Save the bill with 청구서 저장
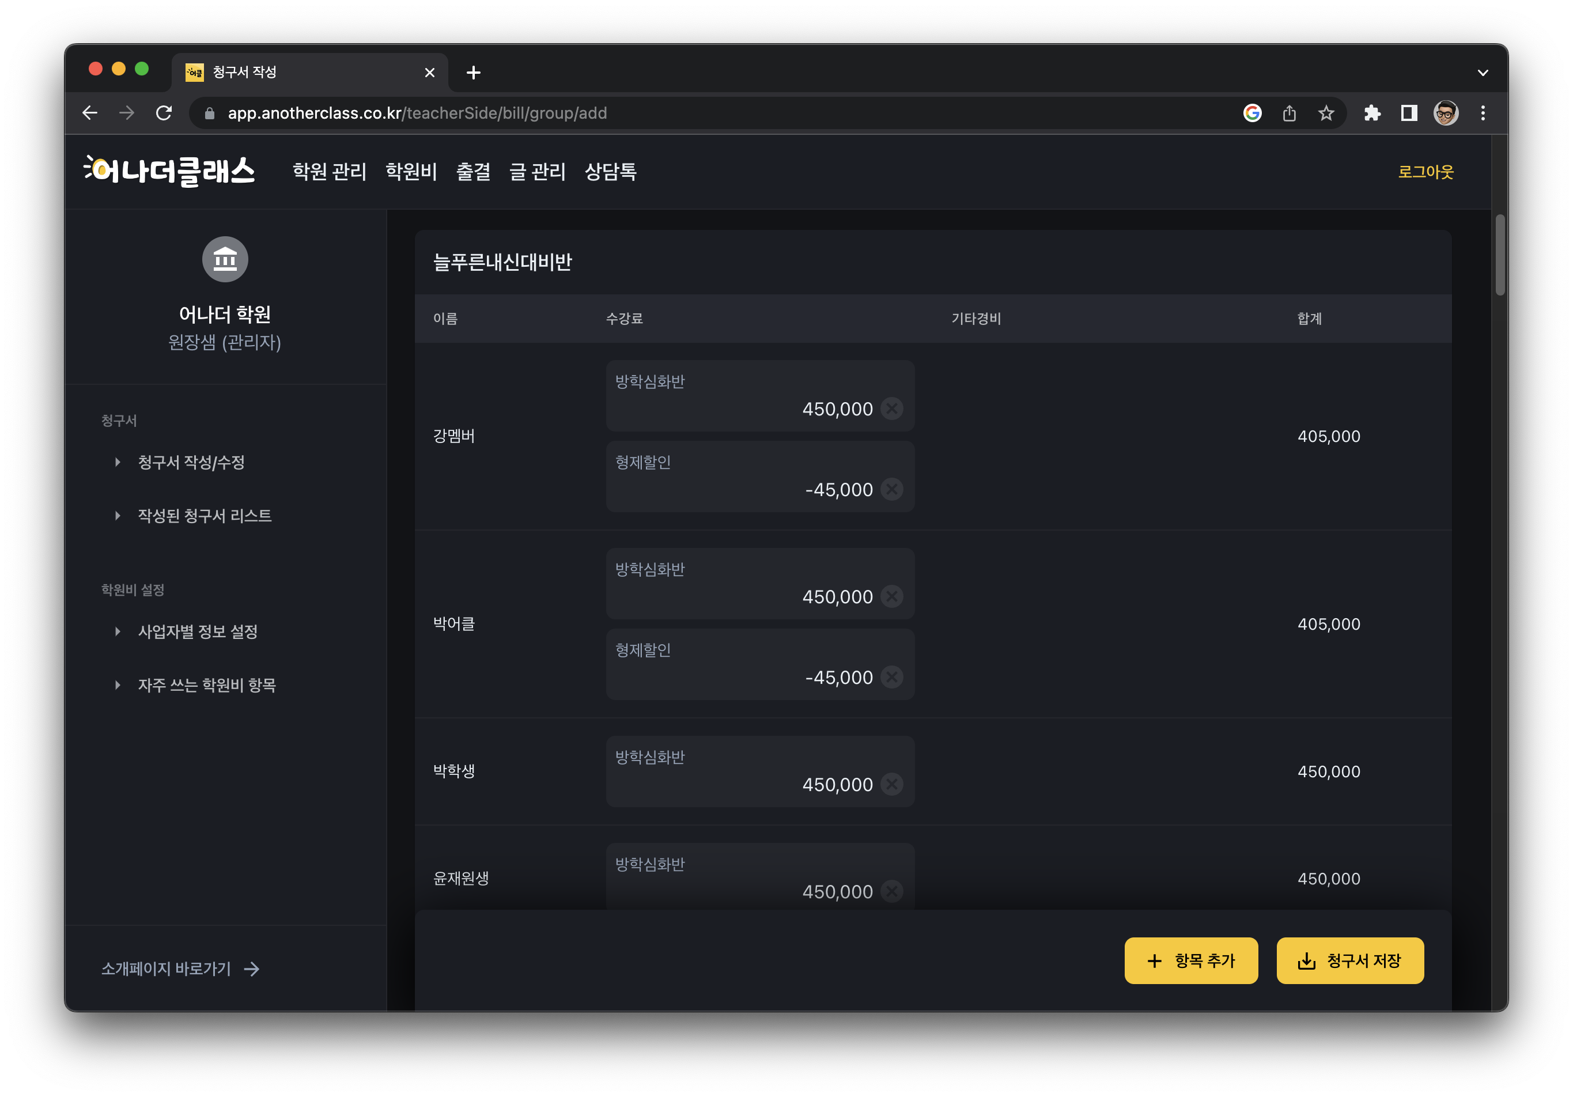1573x1097 pixels. [1349, 960]
